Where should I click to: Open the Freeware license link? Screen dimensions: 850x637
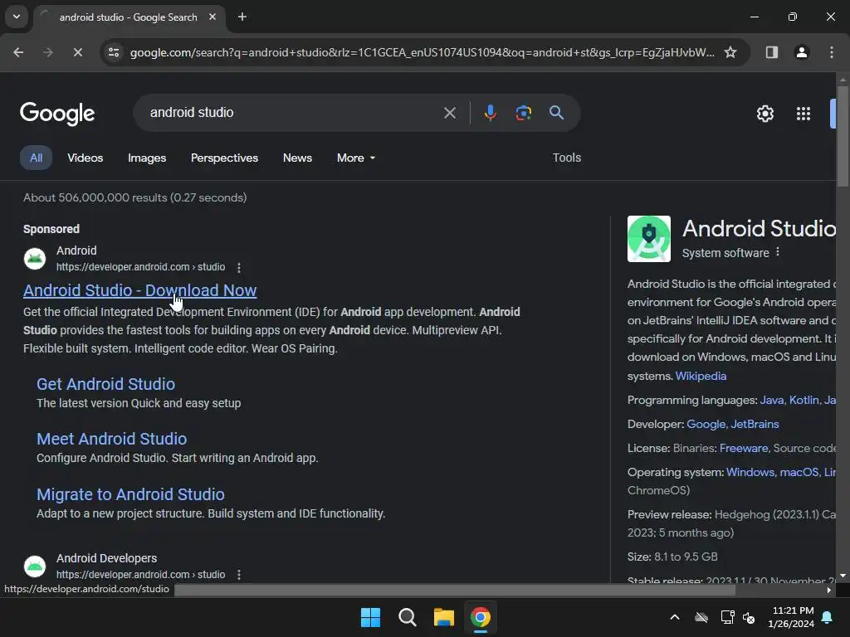click(x=744, y=449)
